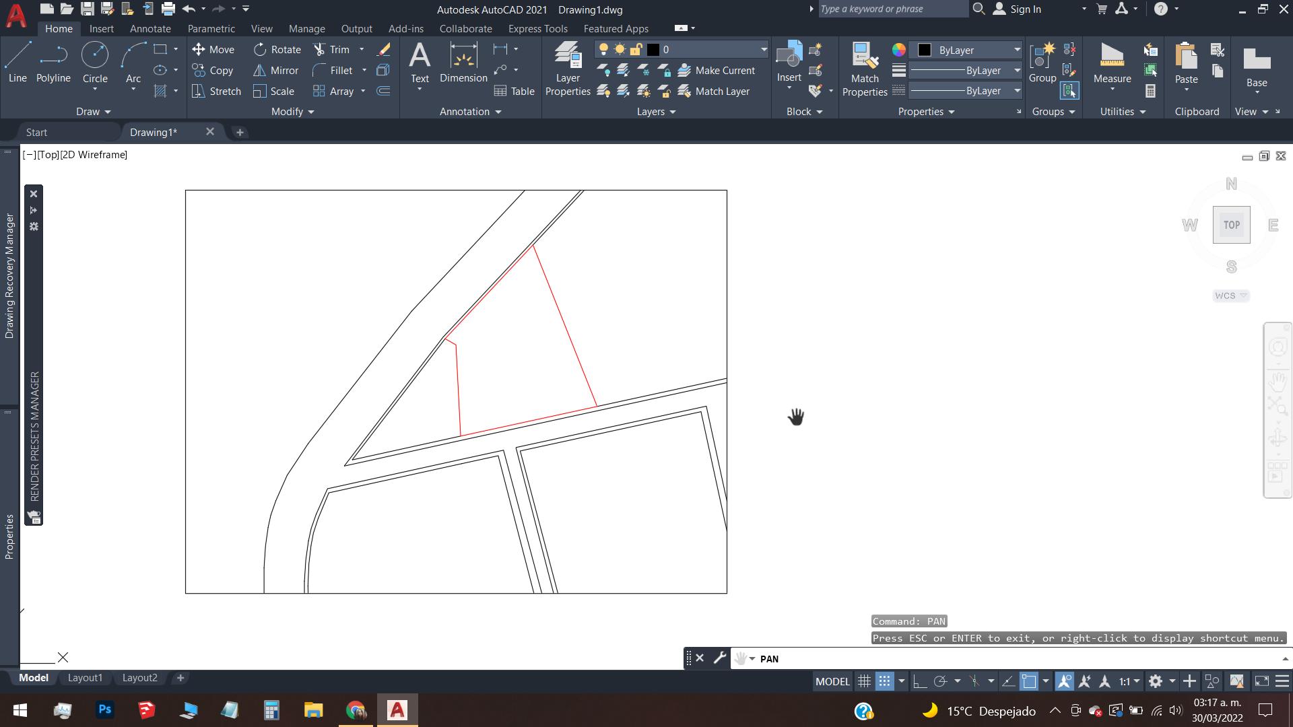Viewport: 1293px width, 727px height.
Task: Click the Match Properties icon
Action: click(x=864, y=67)
